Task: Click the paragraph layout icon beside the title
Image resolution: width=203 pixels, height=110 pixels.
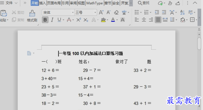Action: tap(29, 53)
